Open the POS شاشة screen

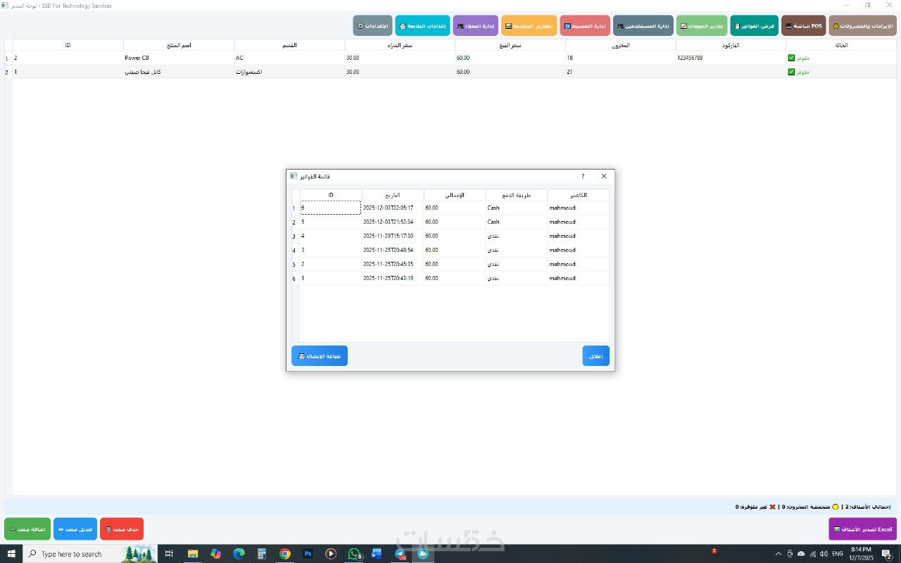click(803, 26)
